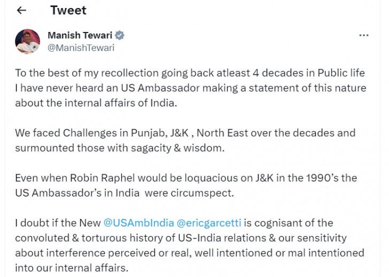Click the @ManishTewari handle
The height and width of the screenshot is (277, 389).
pyautogui.click(x=81, y=48)
